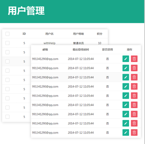Click the ID 5 in the withHelp row
This screenshot has width=145, height=144.
[x=24, y=43]
